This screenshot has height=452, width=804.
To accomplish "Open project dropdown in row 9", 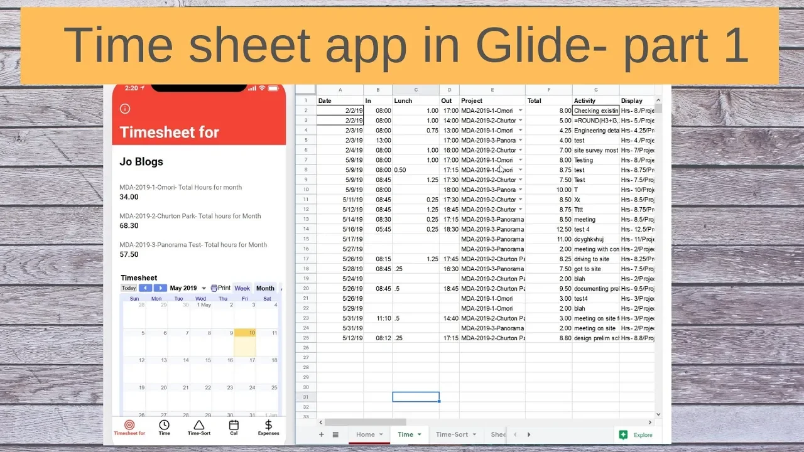I will (520, 180).
